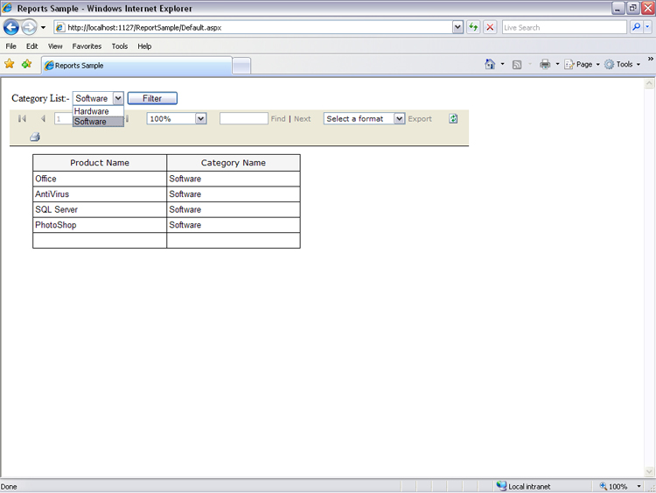Click the Office product cell
656x493 pixels.
[100, 179]
